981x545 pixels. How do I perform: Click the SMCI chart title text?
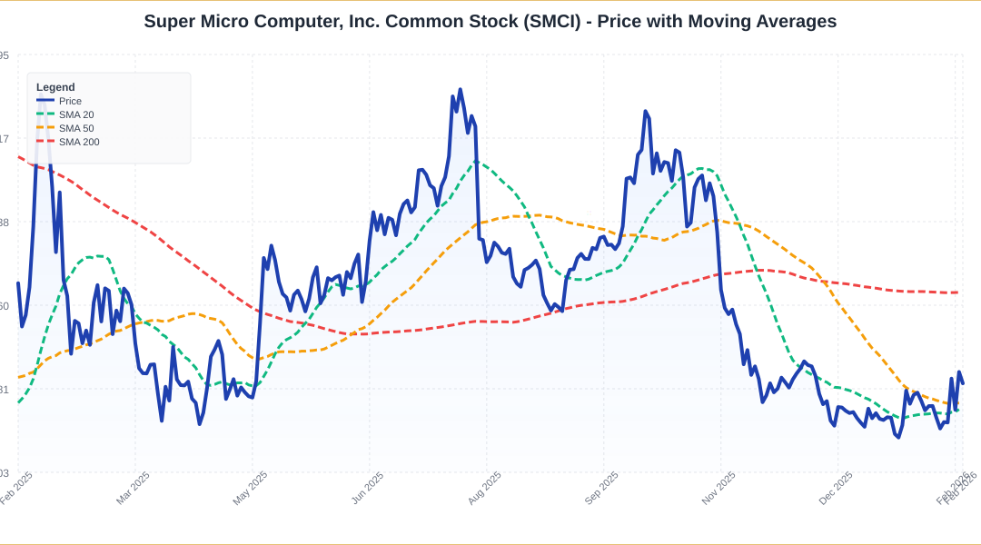(x=490, y=21)
